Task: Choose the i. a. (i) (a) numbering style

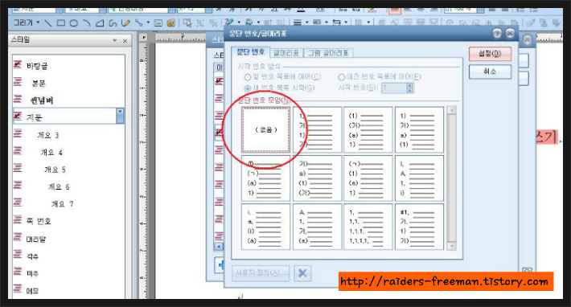Action: point(266,227)
